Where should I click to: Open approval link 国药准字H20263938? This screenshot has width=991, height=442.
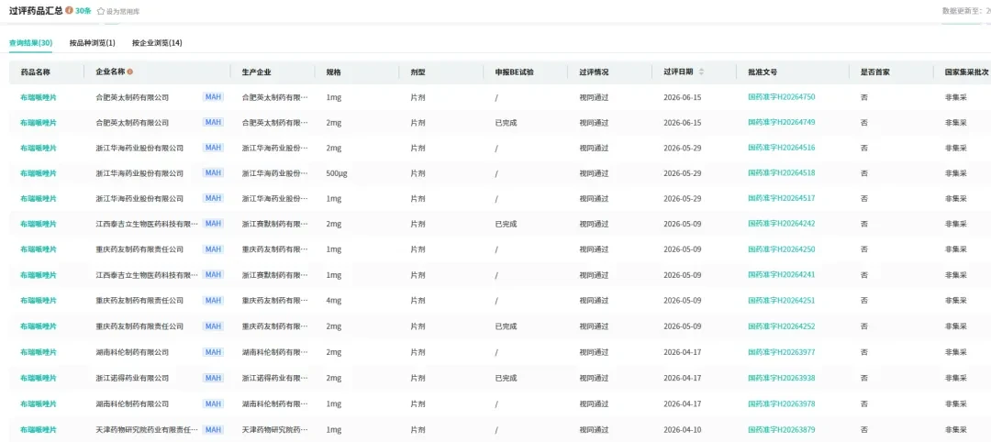point(781,378)
